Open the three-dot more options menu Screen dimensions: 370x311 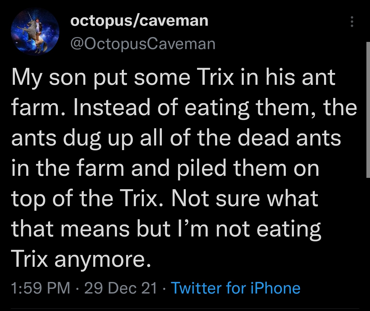pyautogui.click(x=352, y=22)
